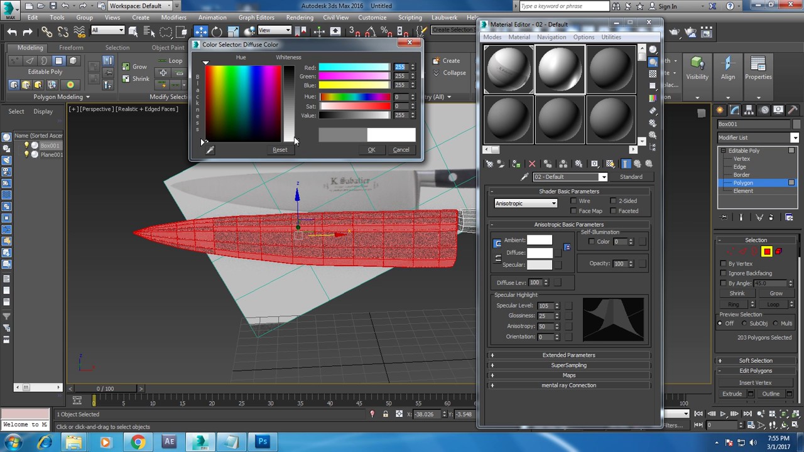Enable the Faceted checkbox
This screenshot has height=452, width=804.
pos(613,211)
